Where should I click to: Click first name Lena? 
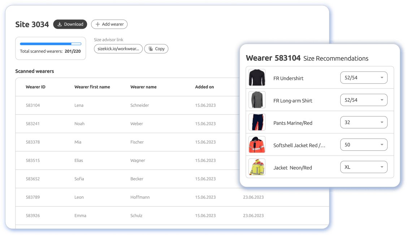[x=79, y=105]
